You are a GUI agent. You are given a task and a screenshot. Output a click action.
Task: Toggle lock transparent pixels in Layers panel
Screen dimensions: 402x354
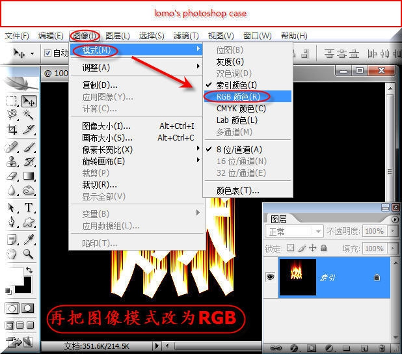[x=291, y=248]
